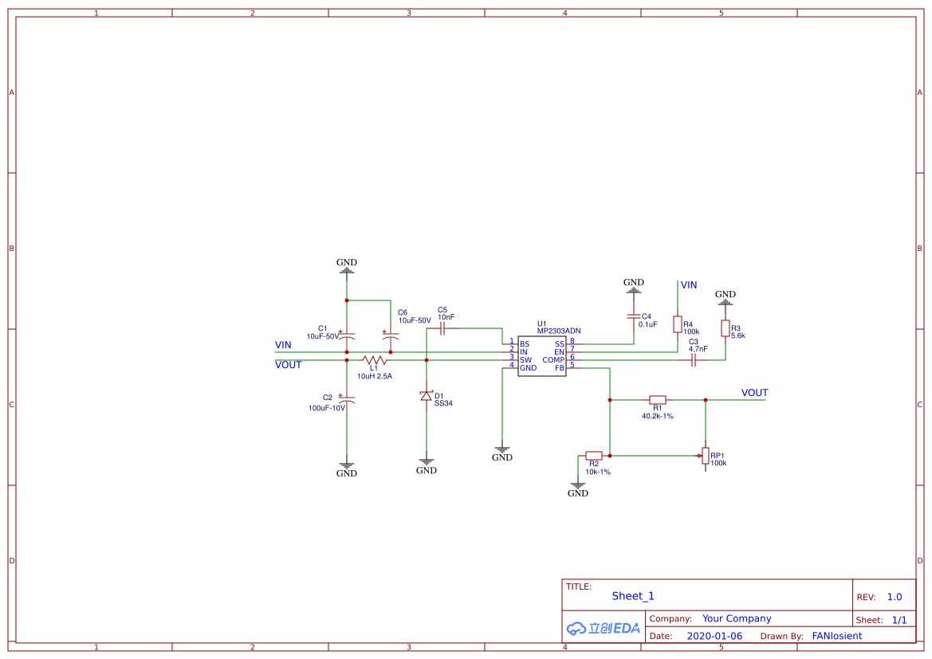This screenshot has height=659, width=932.
Task: Click the date 2020-01-06
Action: [714, 637]
